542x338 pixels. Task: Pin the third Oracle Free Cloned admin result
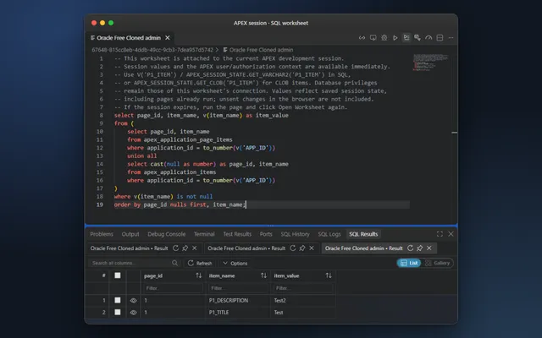420,248
